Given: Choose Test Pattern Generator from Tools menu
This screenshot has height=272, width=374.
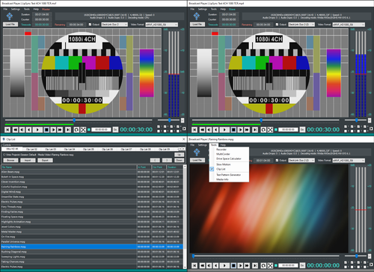Looking at the screenshot, I should 229,175.
